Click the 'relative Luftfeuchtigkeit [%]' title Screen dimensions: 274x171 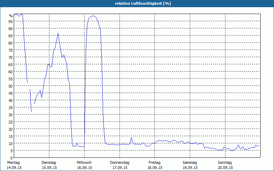pyautogui.click(x=143, y=3)
